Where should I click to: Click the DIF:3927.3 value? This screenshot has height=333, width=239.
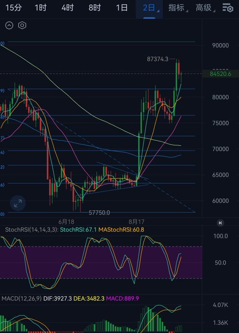click(x=57, y=298)
